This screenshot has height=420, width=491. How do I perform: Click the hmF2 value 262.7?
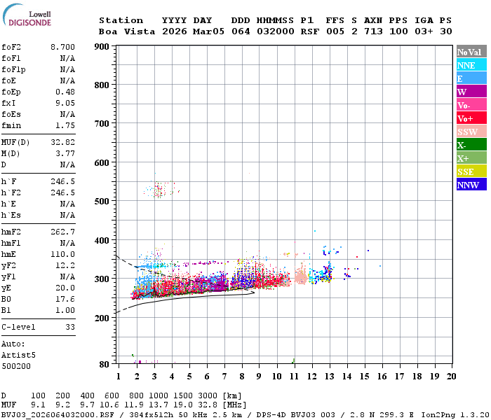[x=63, y=231]
